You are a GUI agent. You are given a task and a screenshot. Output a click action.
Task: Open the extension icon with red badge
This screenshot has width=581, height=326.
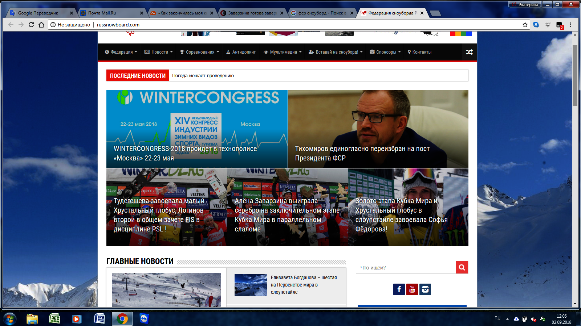click(x=560, y=25)
